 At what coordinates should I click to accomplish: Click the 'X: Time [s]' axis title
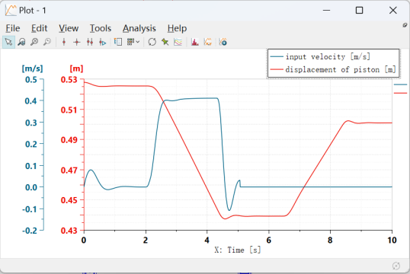click(238, 250)
